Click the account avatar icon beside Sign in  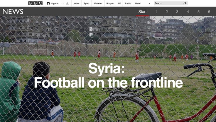tap(48, 4)
